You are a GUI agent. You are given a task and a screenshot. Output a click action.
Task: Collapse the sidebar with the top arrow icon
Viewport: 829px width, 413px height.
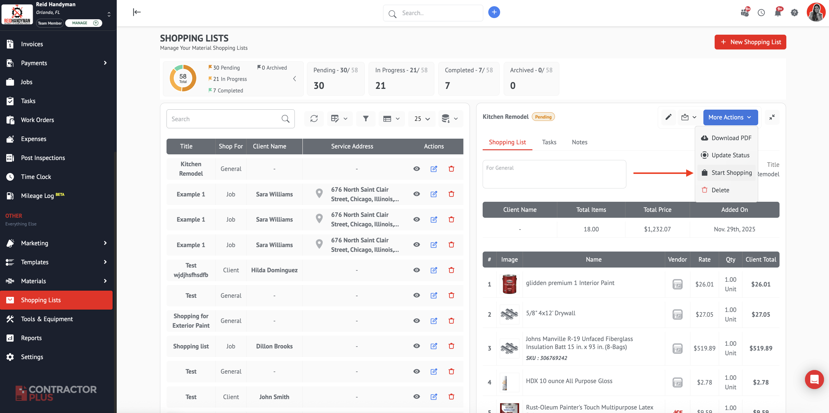137,12
